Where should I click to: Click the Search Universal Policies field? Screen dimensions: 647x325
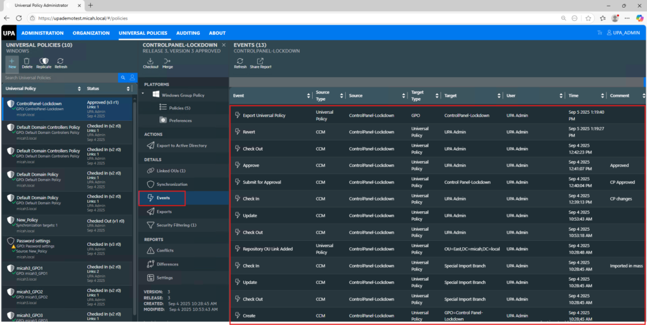(60, 77)
